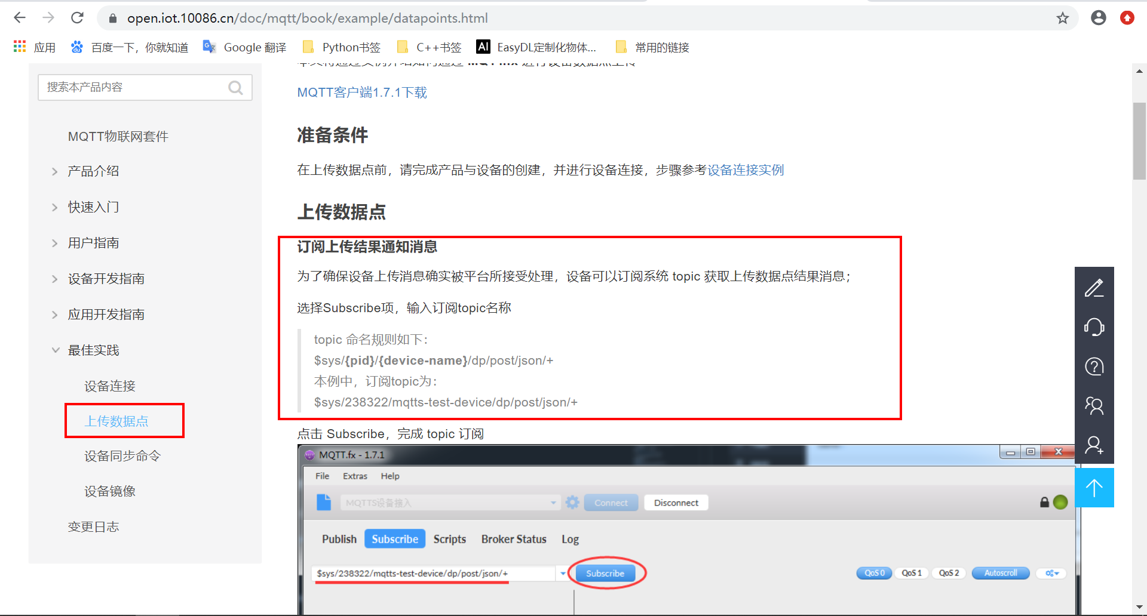Open the 上传数据点 sidebar page
Screen dimensions: 1147x616
[116, 421]
